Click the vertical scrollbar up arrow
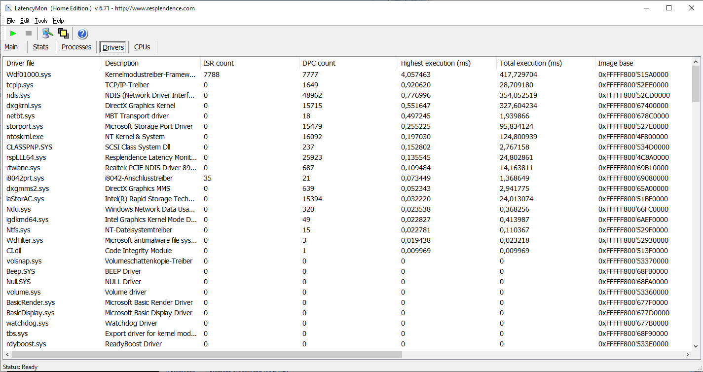The height and width of the screenshot is (372, 703). tap(696, 62)
